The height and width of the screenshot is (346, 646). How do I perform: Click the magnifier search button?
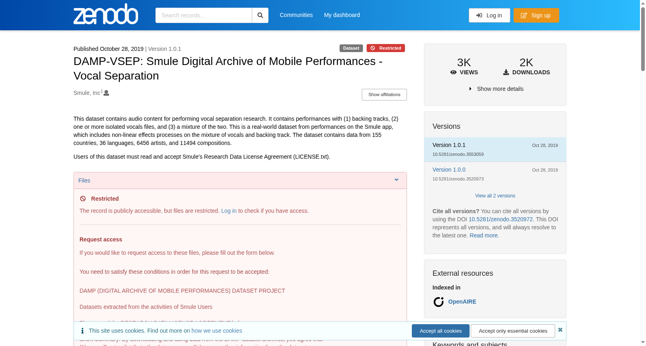(x=260, y=15)
